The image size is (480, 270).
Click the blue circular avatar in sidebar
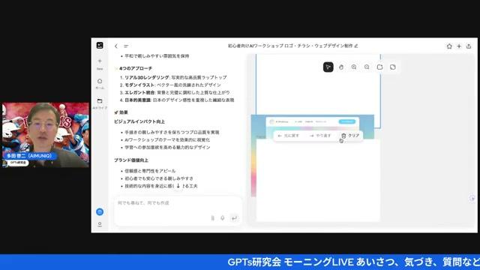pos(100,211)
